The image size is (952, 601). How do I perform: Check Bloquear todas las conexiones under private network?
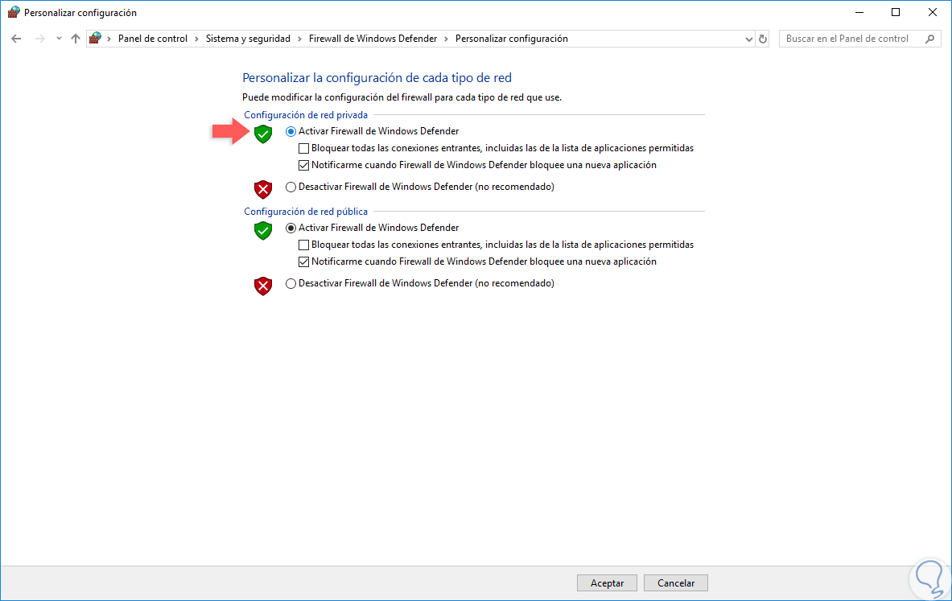click(303, 148)
